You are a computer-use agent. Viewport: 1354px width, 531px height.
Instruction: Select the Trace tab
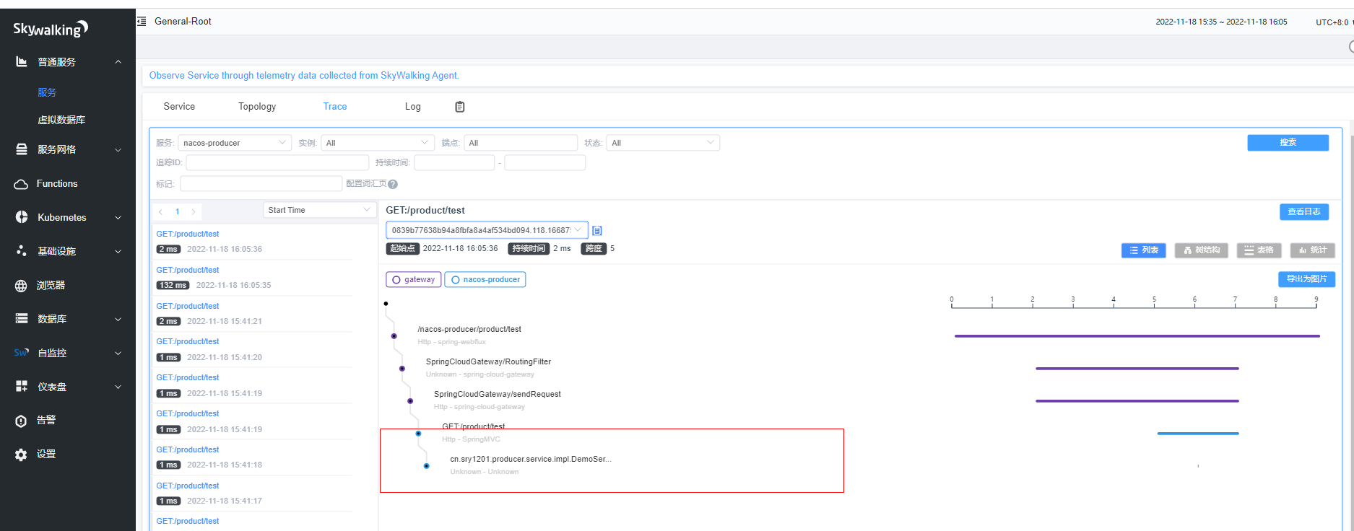click(x=335, y=106)
